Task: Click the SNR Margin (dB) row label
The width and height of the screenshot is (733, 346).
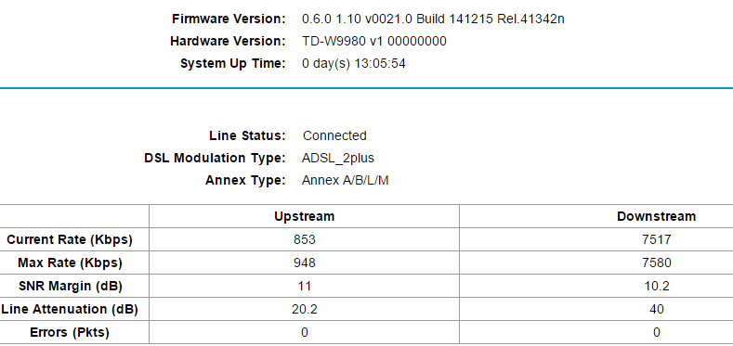Action: tap(70, 287)
